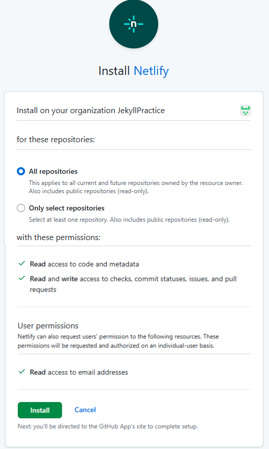The image size is (269, 449).
Task: Cancel the Netlify installation
Action: point(85,410)
